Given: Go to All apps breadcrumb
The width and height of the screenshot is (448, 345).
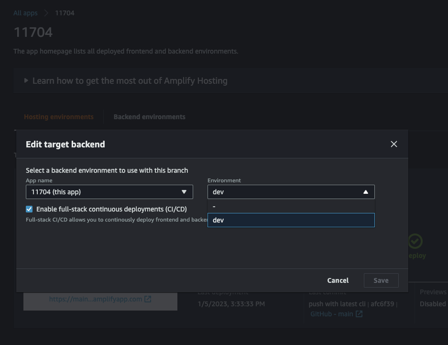Looking at the screenshot, I should pos(24,13).
